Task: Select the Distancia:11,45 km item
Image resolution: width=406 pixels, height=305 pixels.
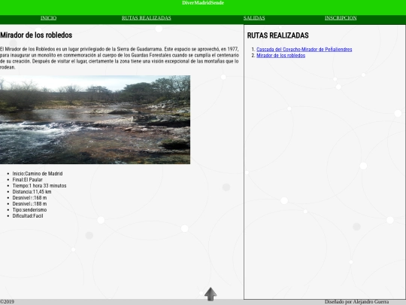Action: click(32, 192)
